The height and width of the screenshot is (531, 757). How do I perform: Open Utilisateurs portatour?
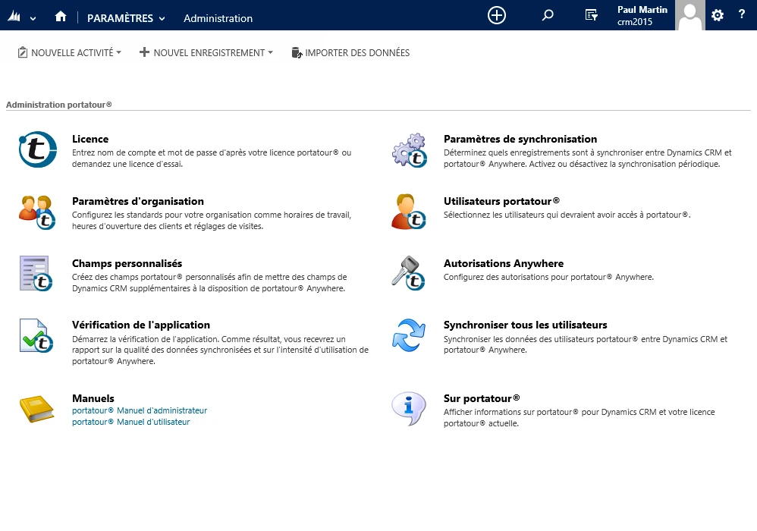click(501, 201)
